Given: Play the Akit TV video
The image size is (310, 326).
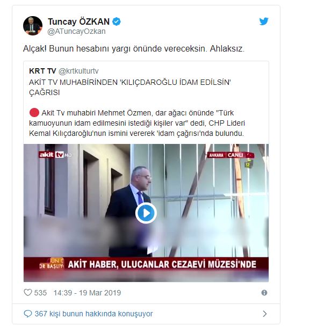Looking at the screenshot, I should (146, 213).
